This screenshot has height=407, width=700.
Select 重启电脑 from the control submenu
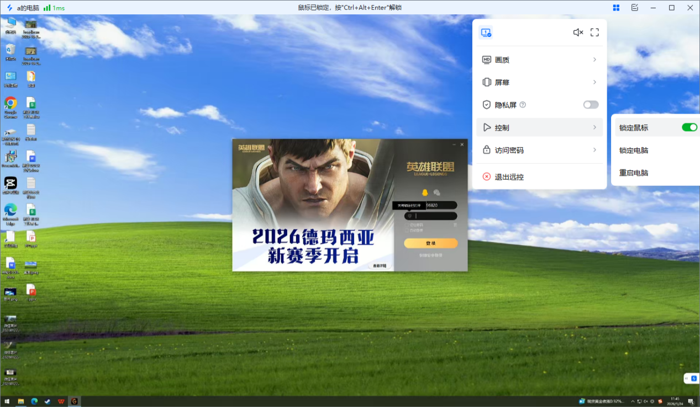pos(633,172)
